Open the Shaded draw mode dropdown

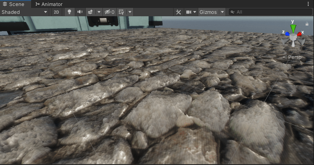click(x=24, y=12)
